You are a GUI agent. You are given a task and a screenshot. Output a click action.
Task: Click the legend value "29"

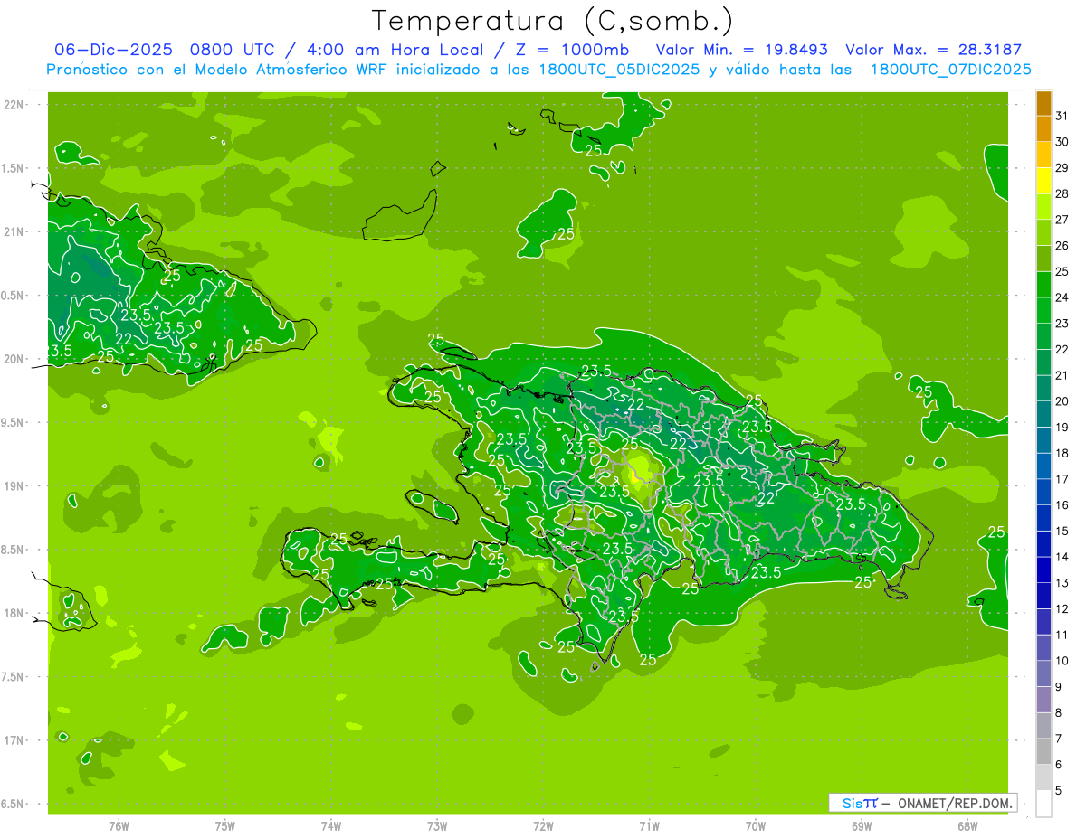1062,168
